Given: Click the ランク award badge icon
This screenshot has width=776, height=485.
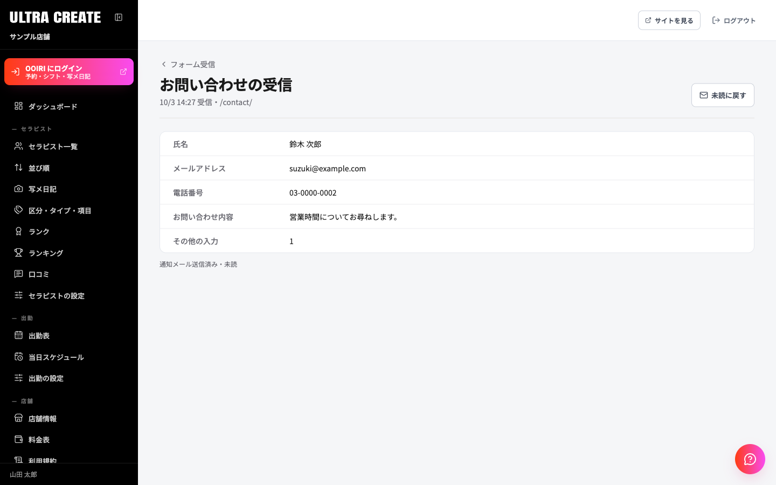Looking at the screenshot, I should point(18,231).
